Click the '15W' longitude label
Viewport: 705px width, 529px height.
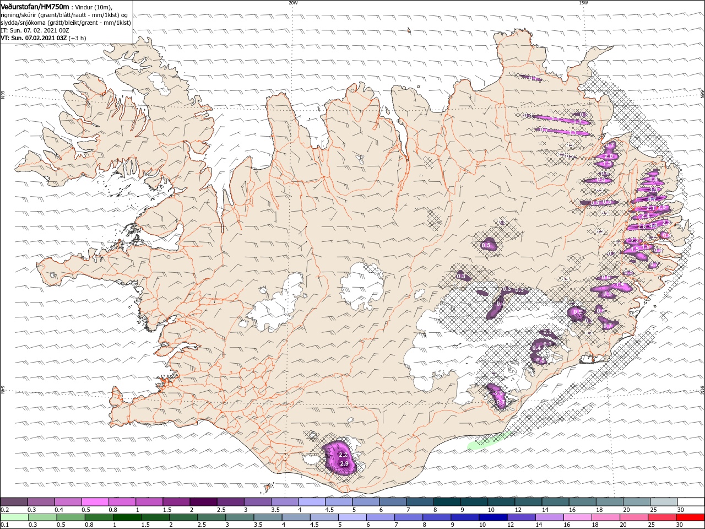(583, 3)
